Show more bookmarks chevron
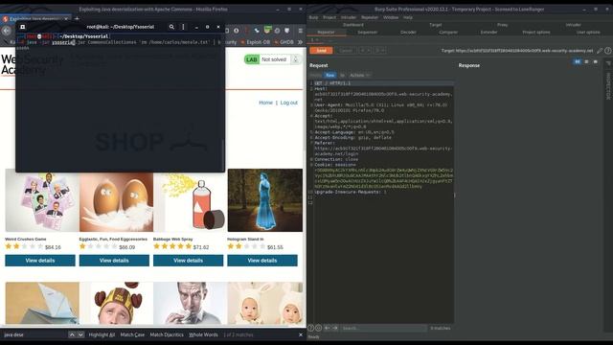The image size is (613, 345). [300, 42]
